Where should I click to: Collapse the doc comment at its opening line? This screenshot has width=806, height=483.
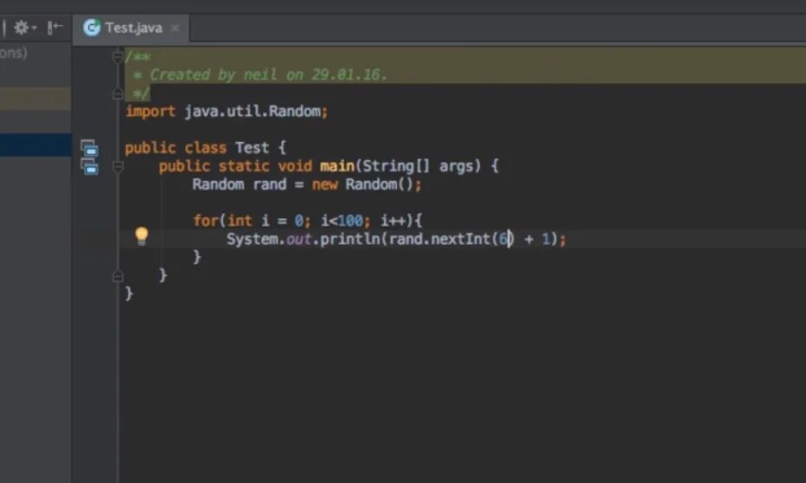pos(118,55)
